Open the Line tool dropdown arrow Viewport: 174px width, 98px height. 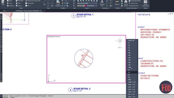(x=45, y=5)
